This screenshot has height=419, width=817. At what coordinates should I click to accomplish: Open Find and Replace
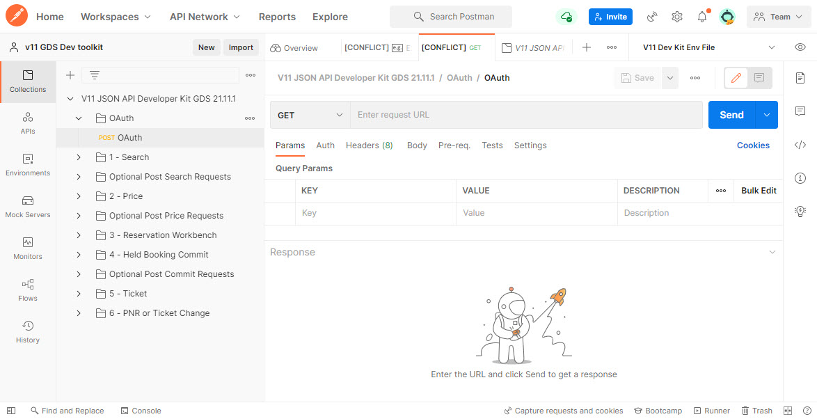pyautogui.click(x=68, y=411)
